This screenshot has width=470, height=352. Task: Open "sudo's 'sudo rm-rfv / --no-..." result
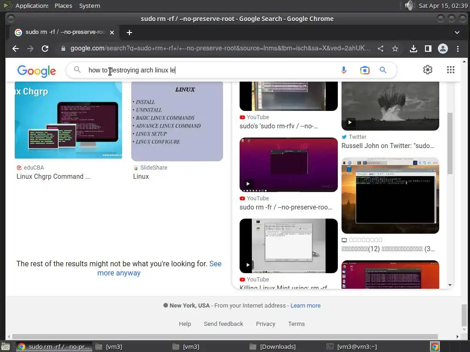point(279,126)
